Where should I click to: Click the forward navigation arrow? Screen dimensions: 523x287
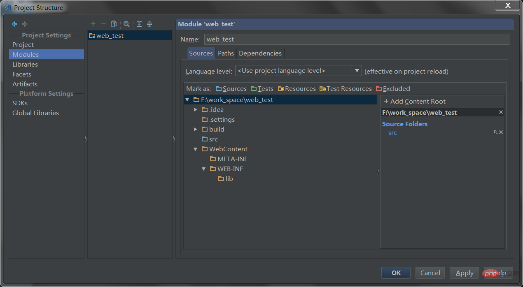coord(25,24)
